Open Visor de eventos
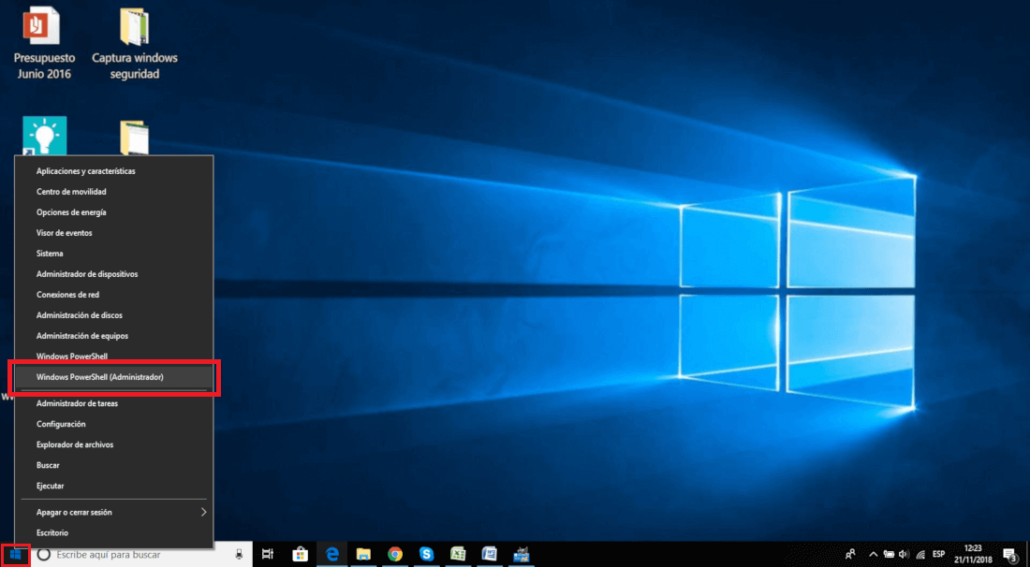1030x567 pixels. tap(114, 233)
